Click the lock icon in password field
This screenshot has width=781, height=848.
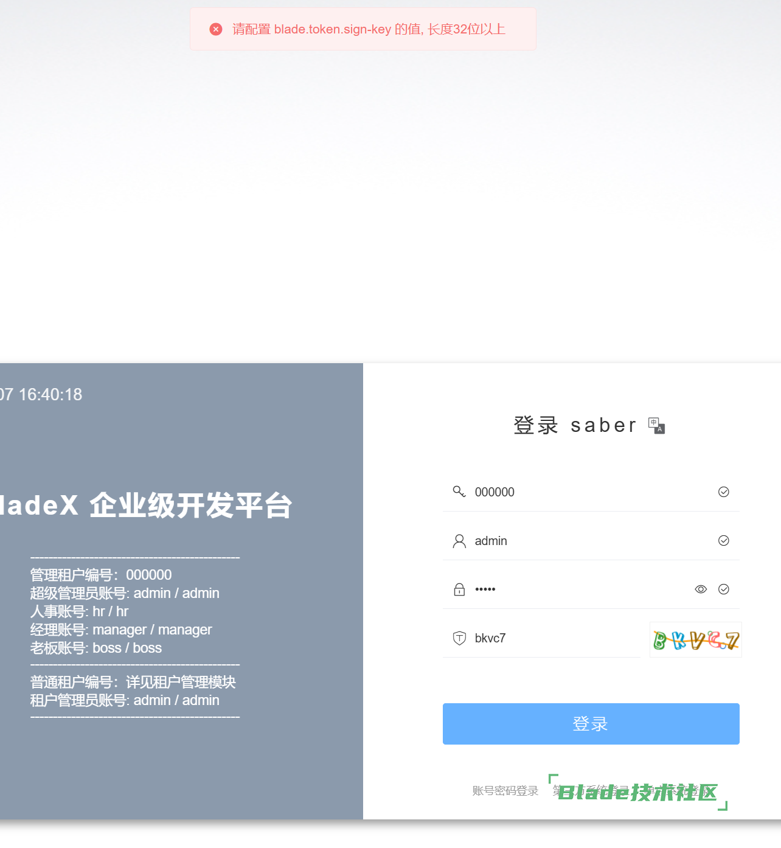point(459,589)
